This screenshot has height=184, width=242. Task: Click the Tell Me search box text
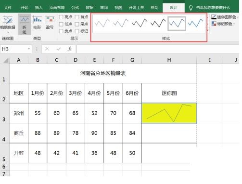coord(213,8)
